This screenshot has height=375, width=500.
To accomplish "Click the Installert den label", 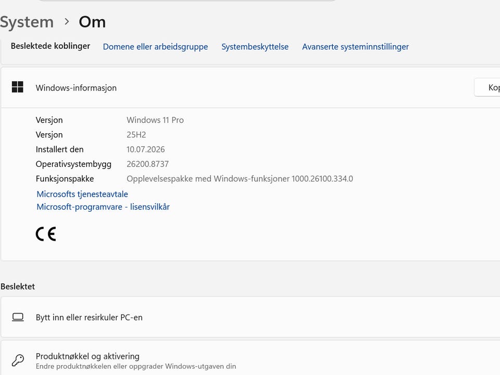I will [x=59, y=149].
